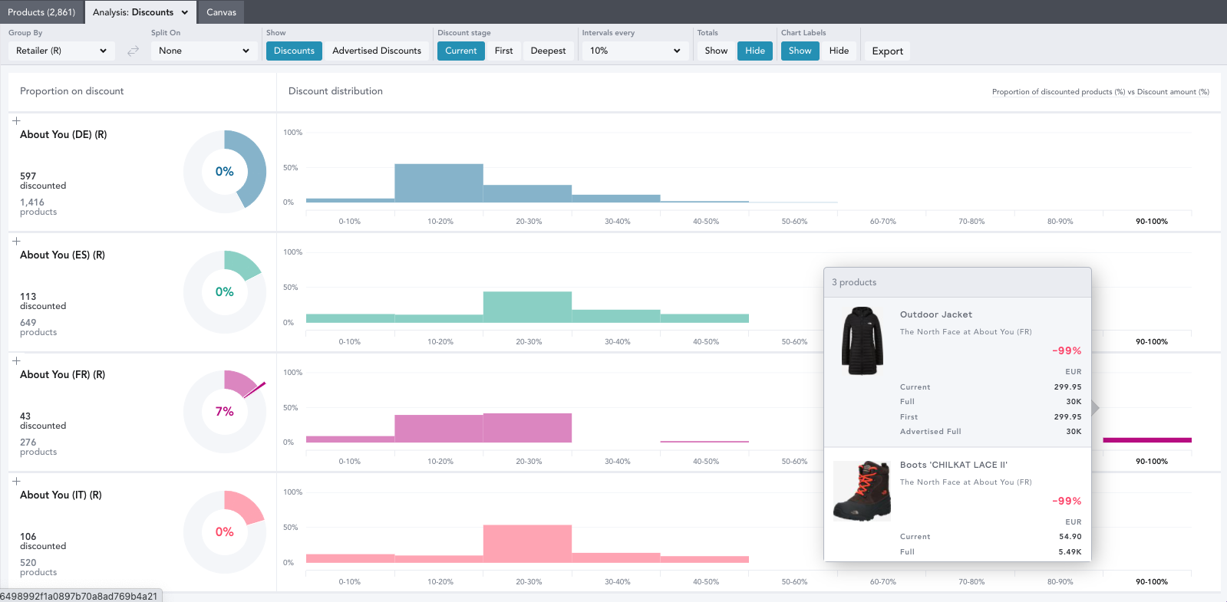Switch Totals to Show
Screen dimensions: 1227x602
716,51
